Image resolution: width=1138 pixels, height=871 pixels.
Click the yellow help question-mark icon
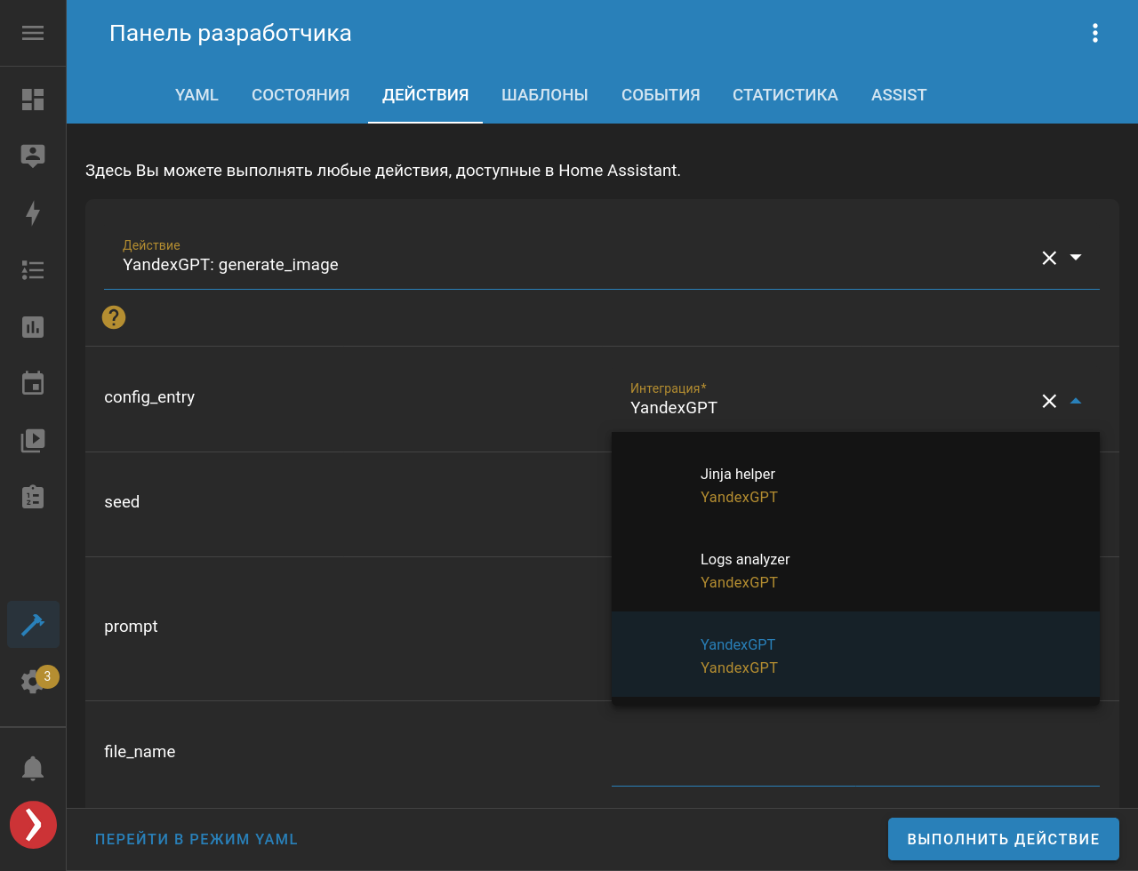(114, 317)
